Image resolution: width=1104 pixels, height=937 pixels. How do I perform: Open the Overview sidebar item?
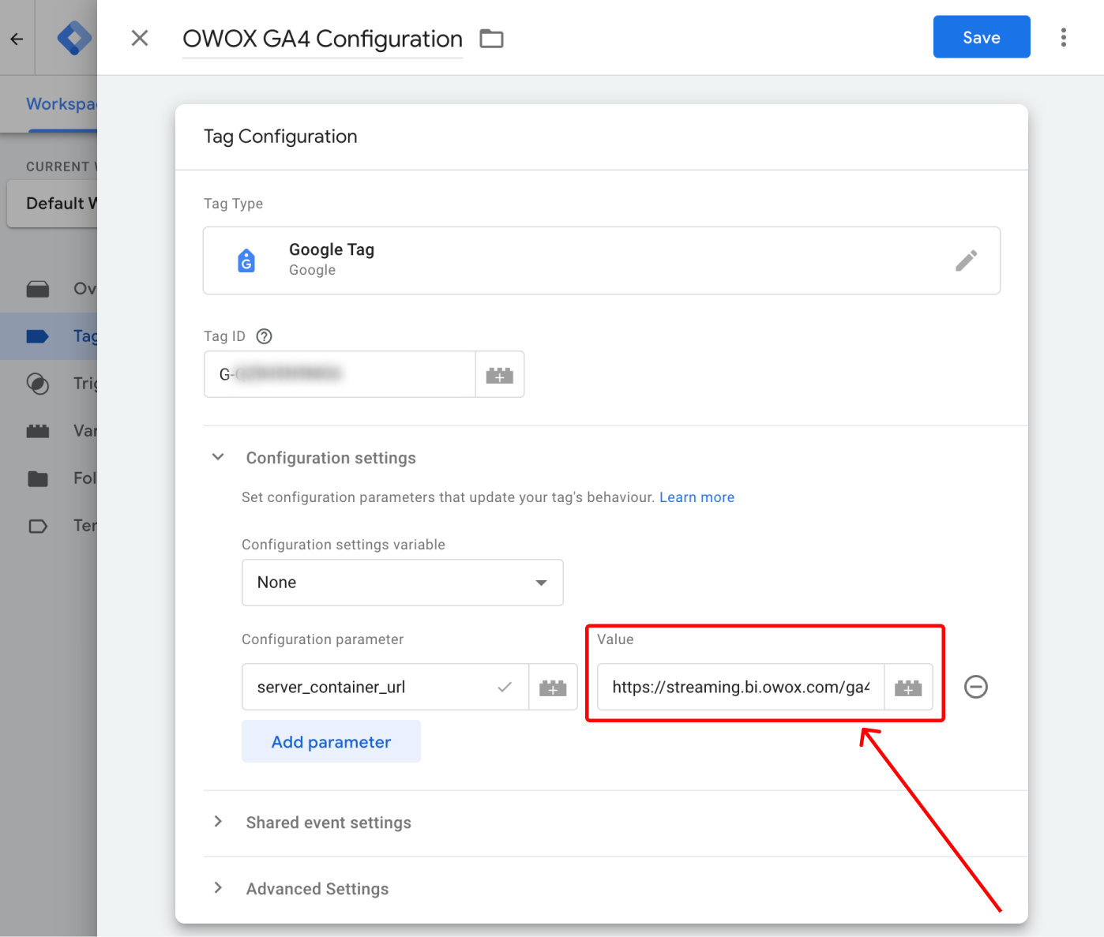tap(49, 289)
